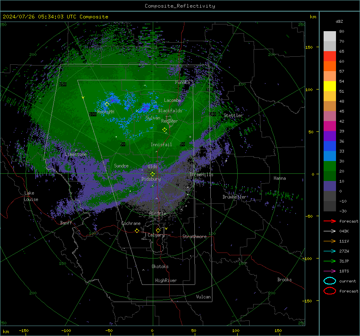Click the Sylvan label on the map
Viewport: 360px width, 336px height.
pyautogui.click(x=153, y=118)
